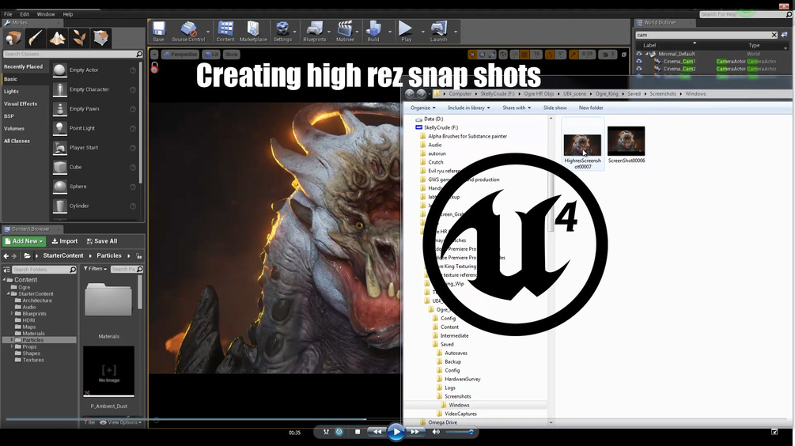Toggle visibility of the Minimal_Default row
This screenshot has height=446, width=795.
click(639, 54)
